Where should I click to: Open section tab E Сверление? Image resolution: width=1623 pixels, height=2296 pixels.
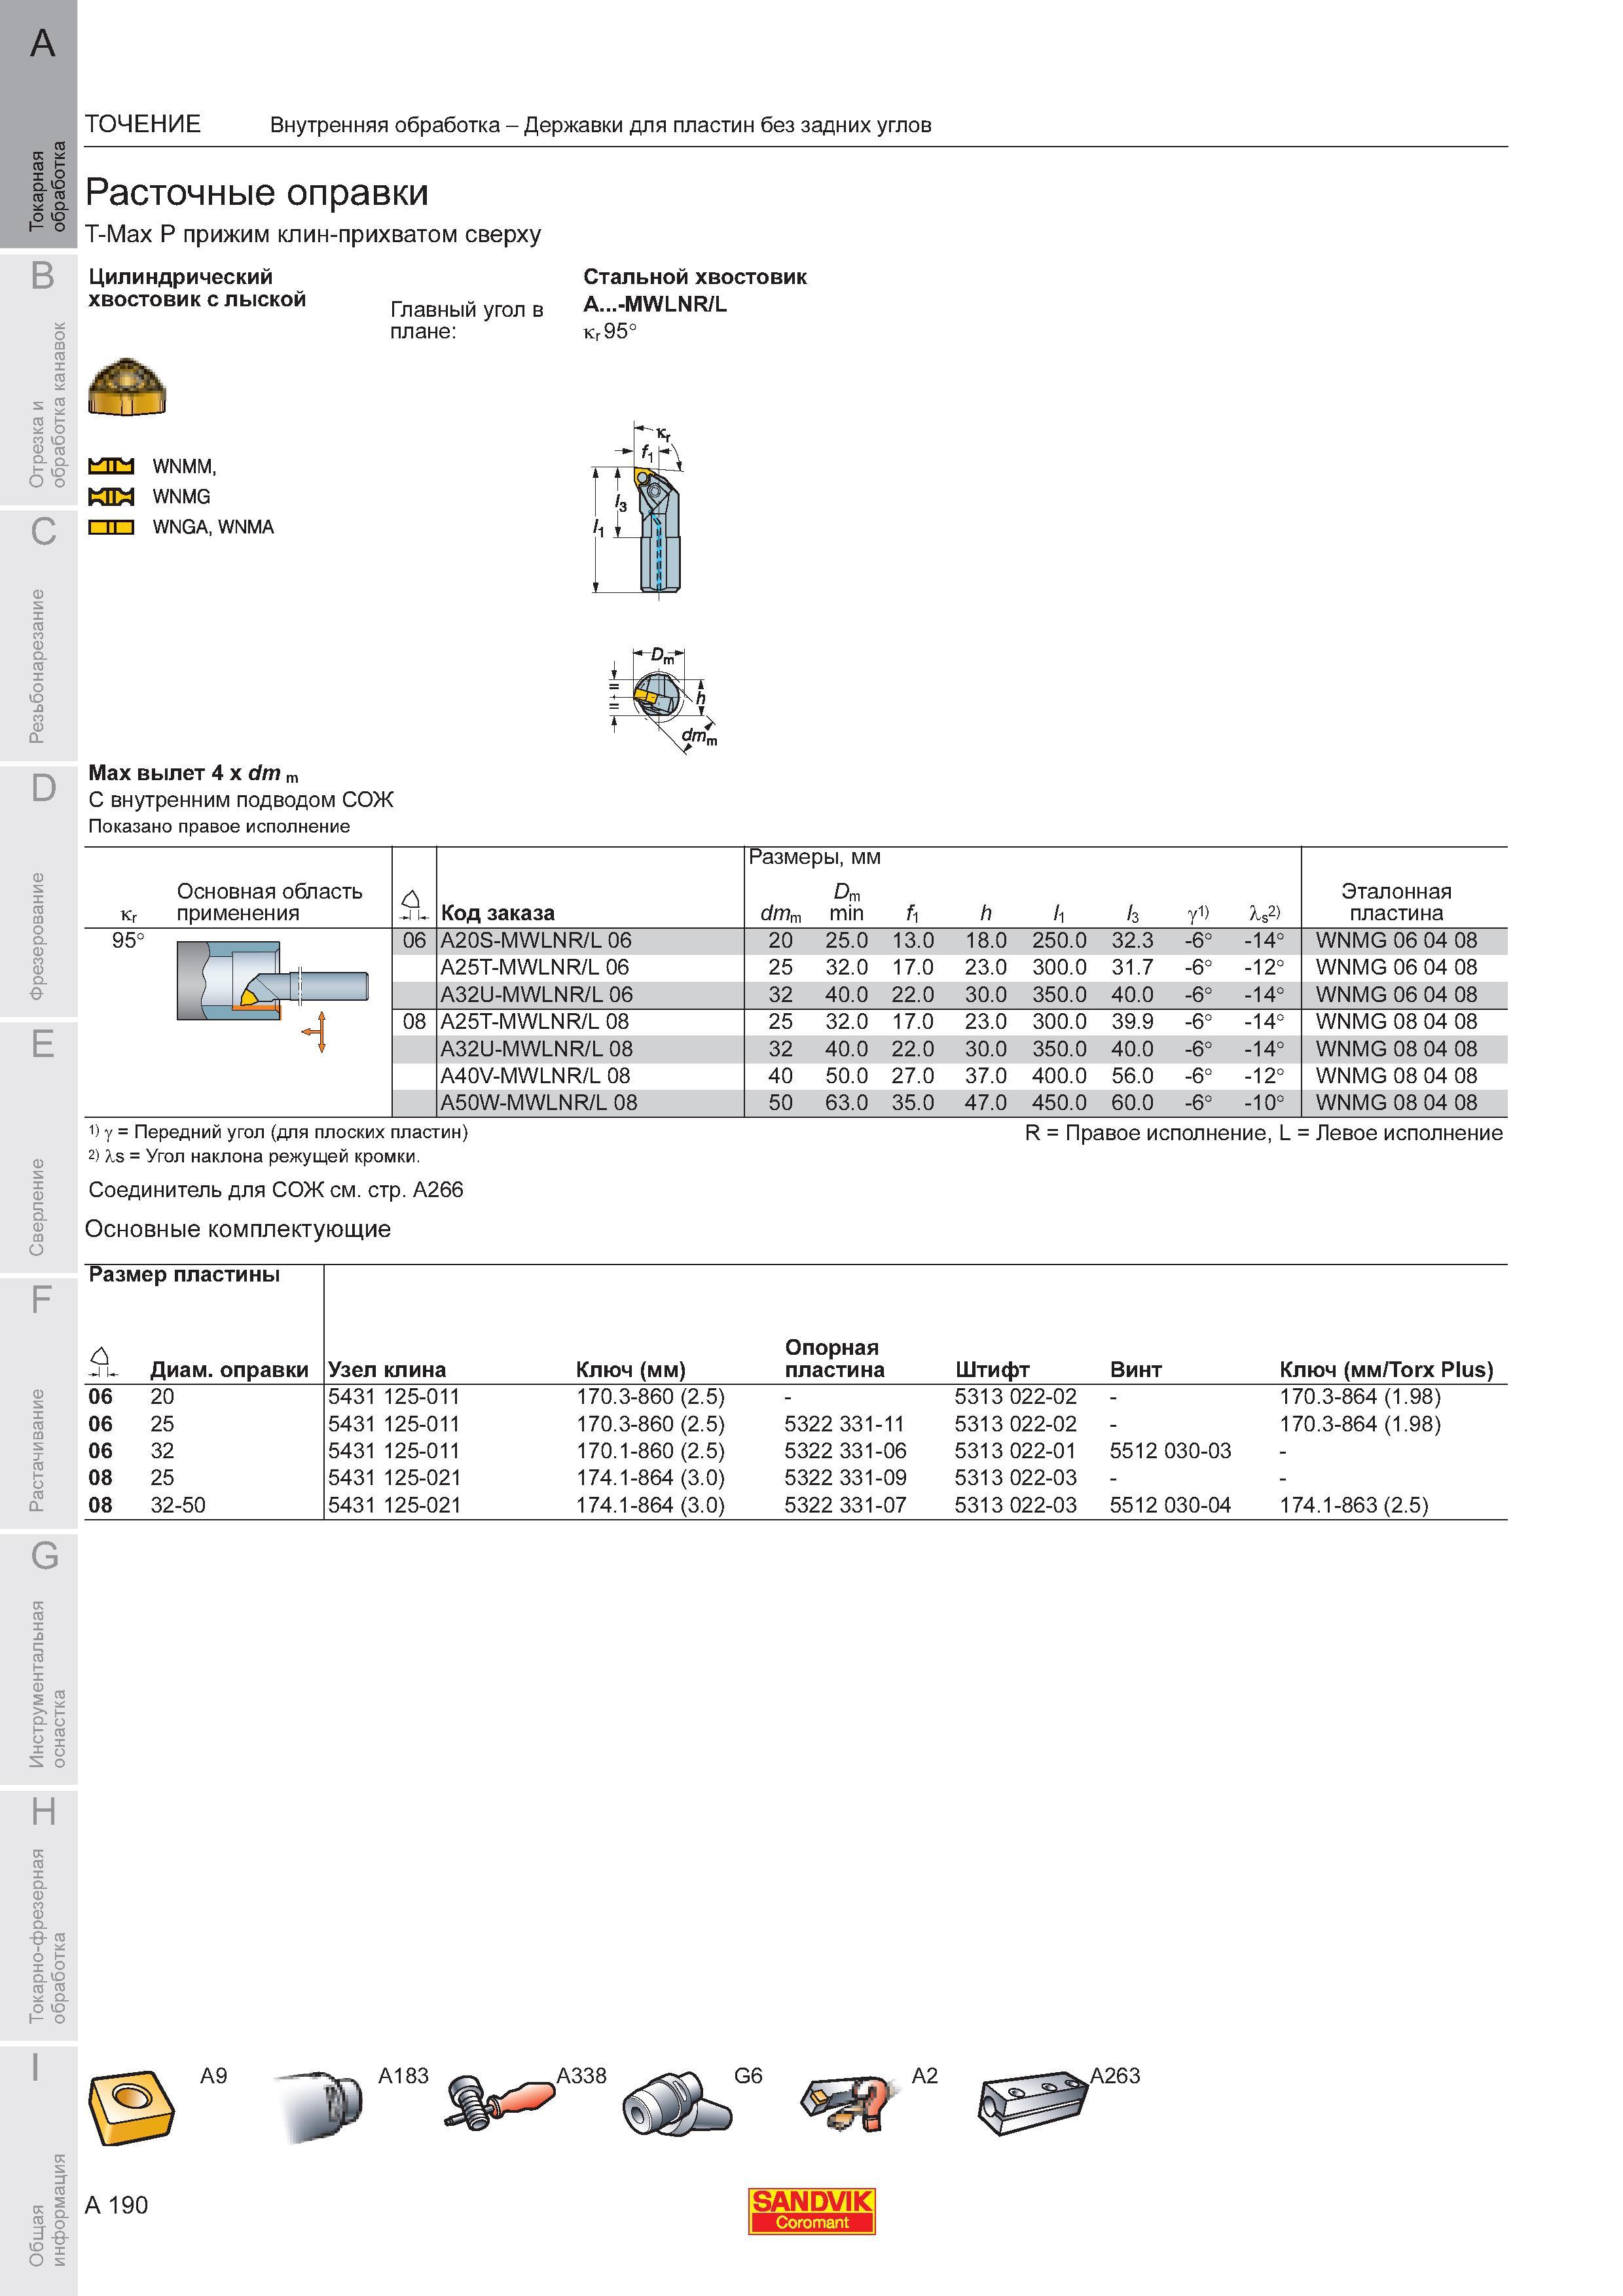(39, 1148)
